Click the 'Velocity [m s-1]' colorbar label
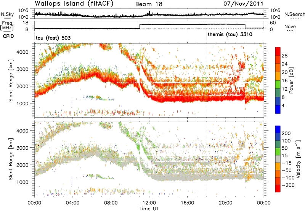This screenshot has width=305, height=211. (298, 159)
